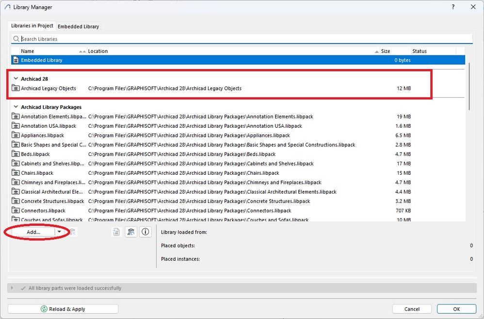Viewport: 484px width, 319px height.
Task: Click the Beds.libpack library icon
Action: [x=16, y=154]
